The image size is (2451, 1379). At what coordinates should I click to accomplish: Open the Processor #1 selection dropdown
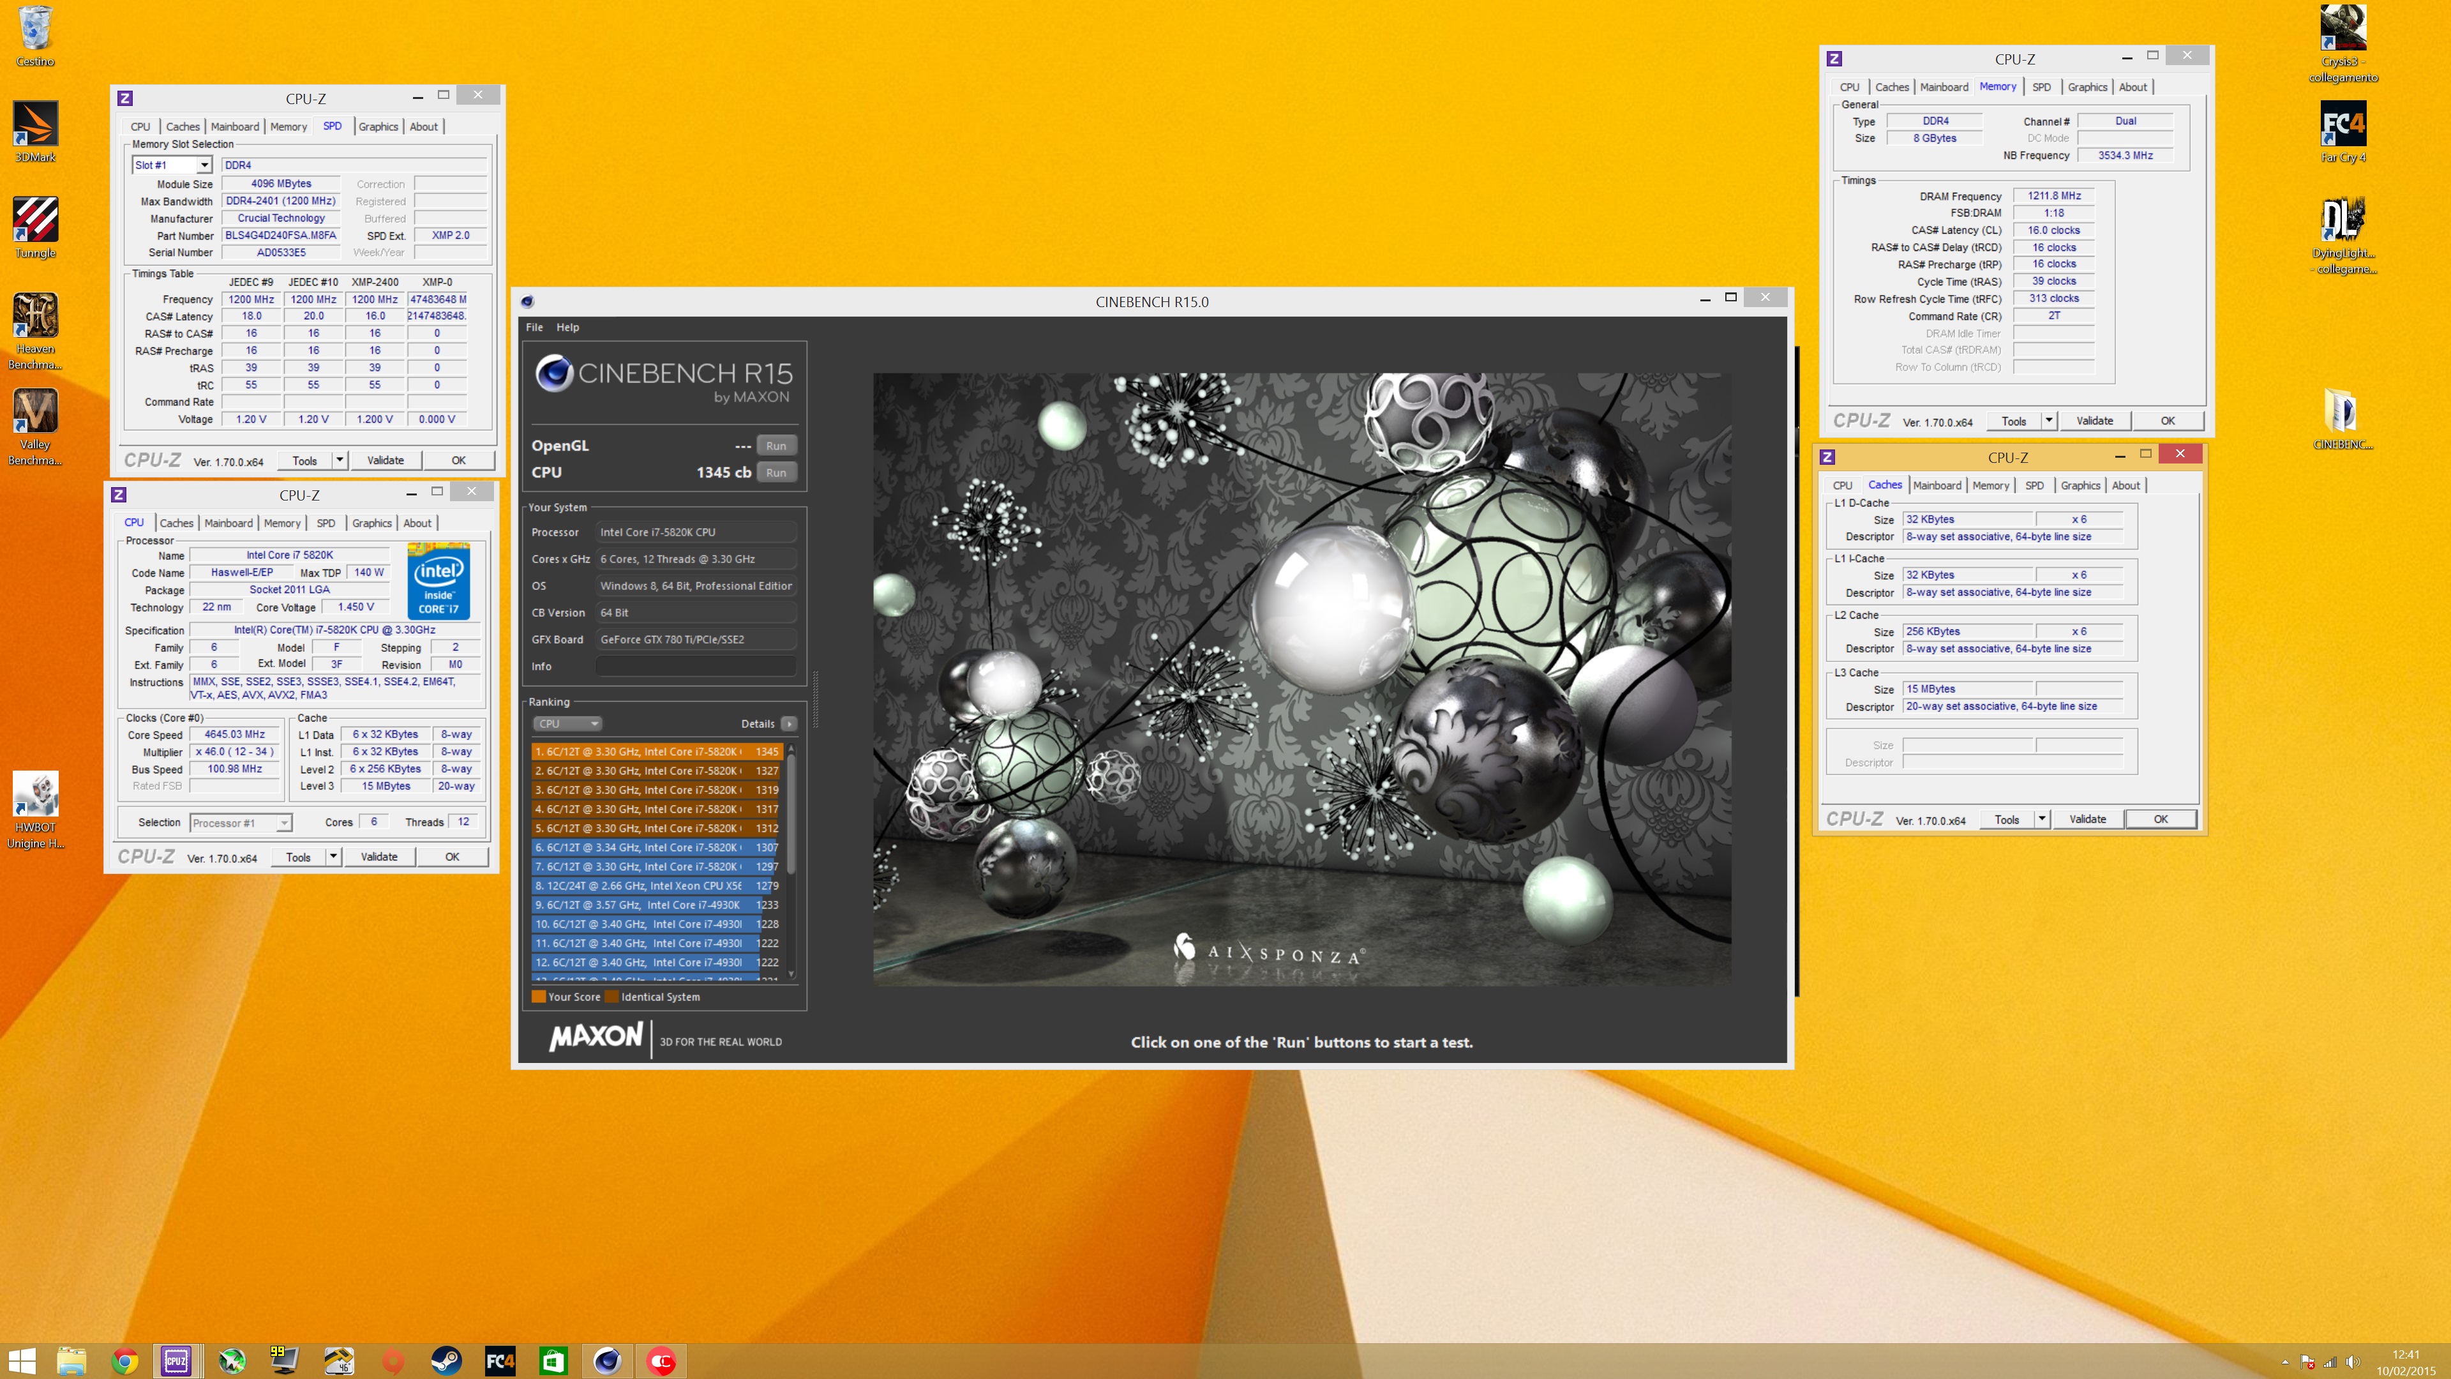coord(241,822)
